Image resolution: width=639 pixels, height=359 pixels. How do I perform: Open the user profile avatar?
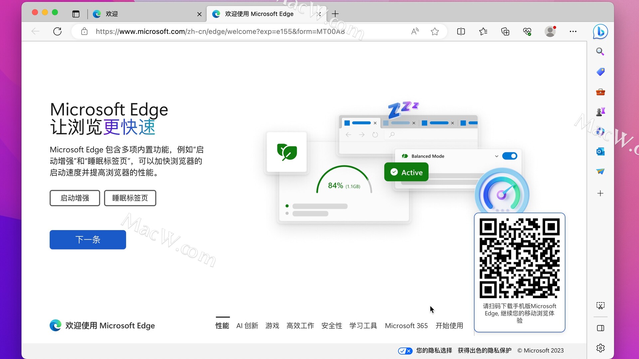coord(550,32)
